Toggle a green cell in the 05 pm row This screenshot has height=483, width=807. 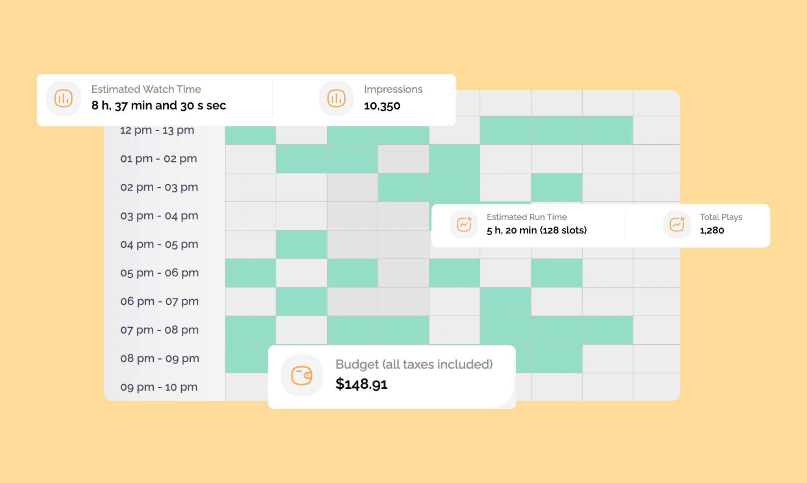pyautogui.click(x=250, y=272)
